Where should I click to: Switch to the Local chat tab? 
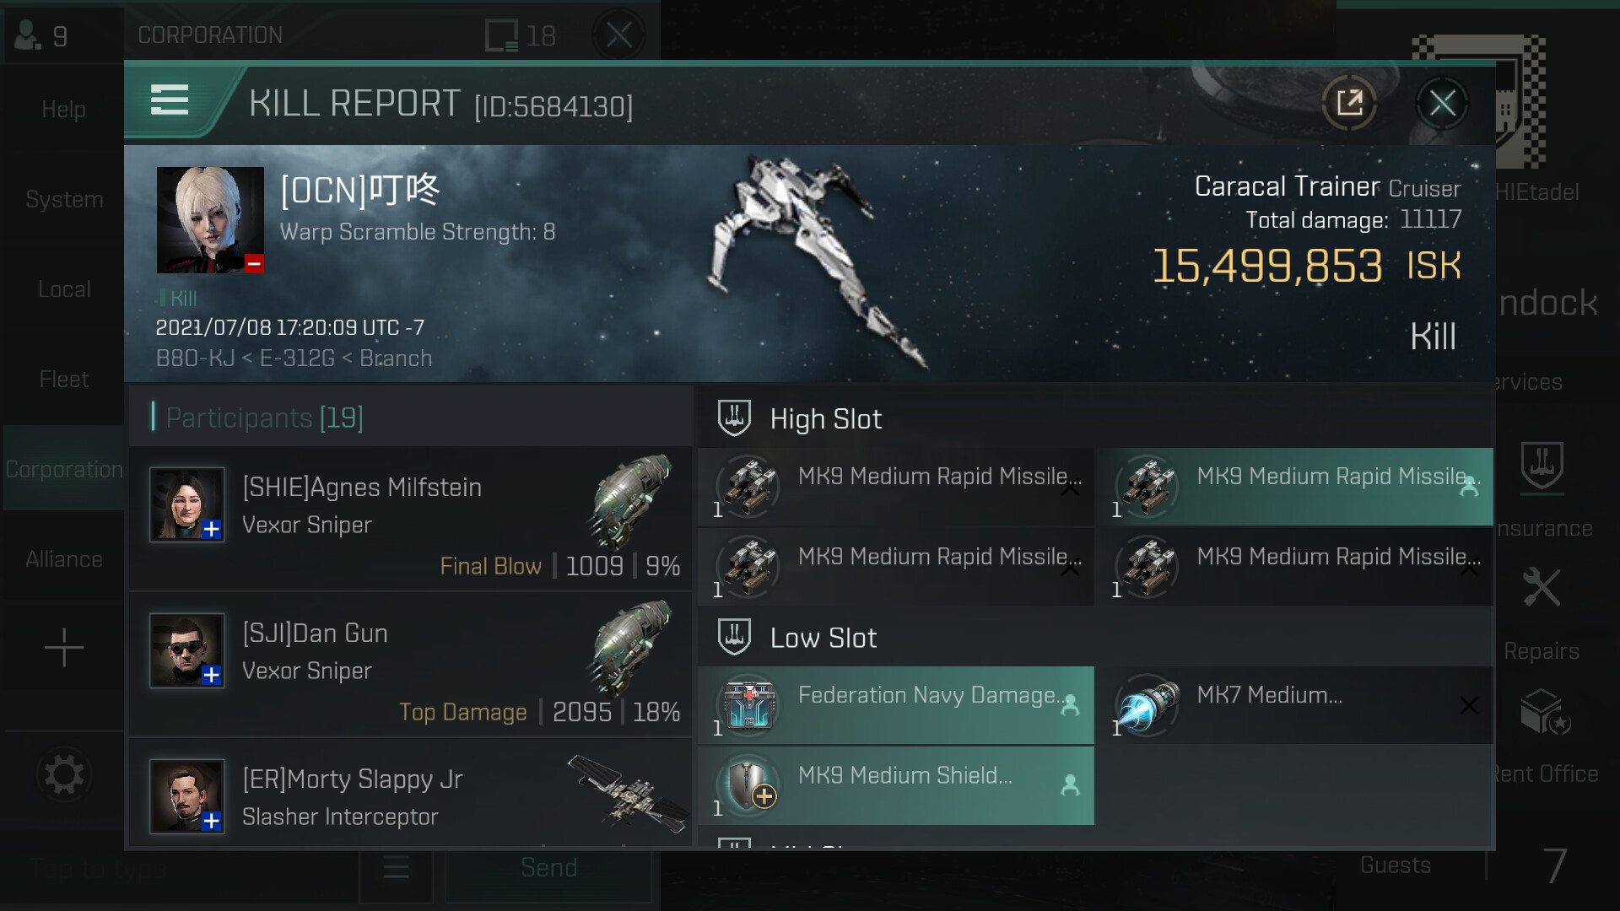tap(64, 289)
